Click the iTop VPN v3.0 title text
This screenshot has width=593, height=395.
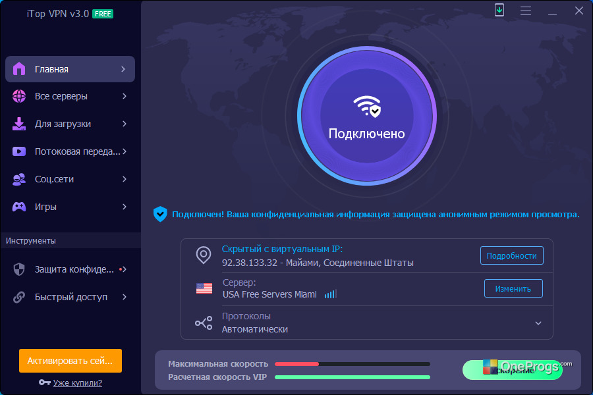click(x=58, y=14)
